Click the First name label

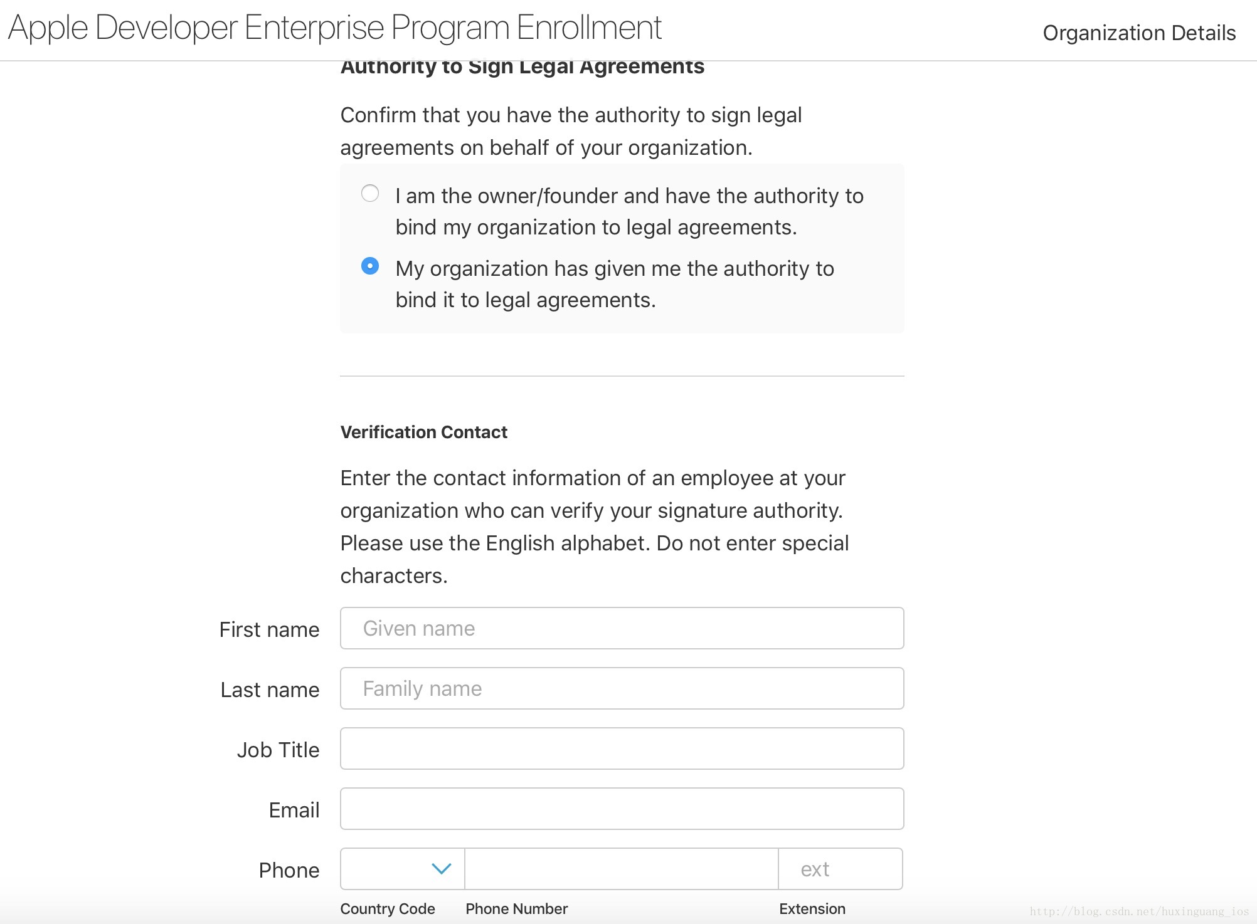(x=269, y=629)
